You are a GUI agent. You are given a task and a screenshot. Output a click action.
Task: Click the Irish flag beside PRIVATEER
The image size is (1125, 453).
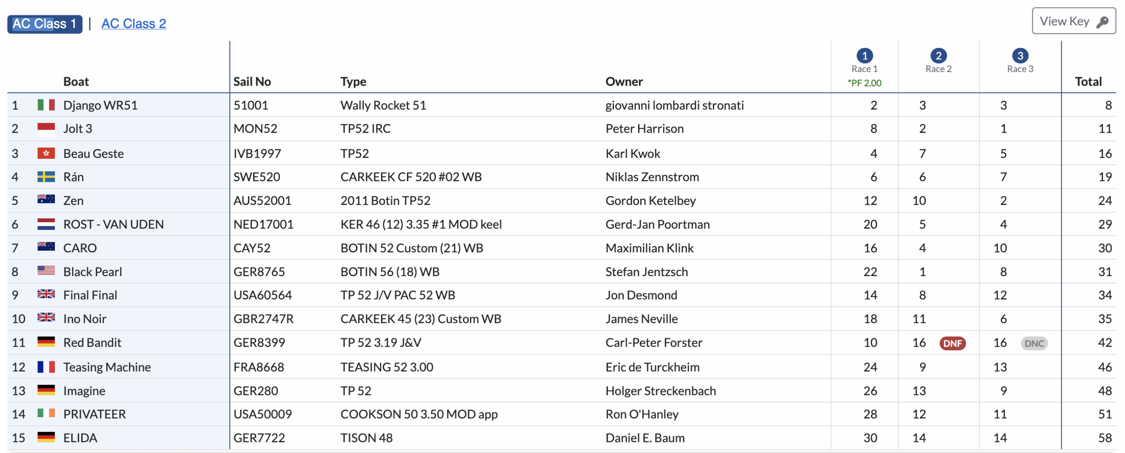tap(46, 413)
